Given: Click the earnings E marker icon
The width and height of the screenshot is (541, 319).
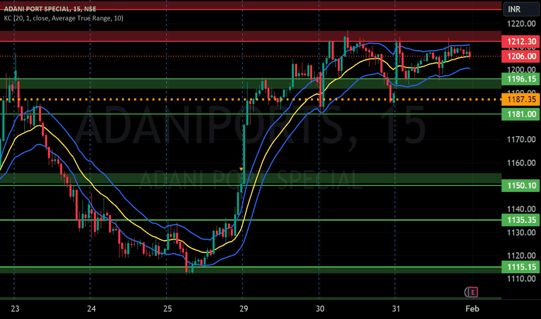Looking at the screenshot, I should point(473,292).
